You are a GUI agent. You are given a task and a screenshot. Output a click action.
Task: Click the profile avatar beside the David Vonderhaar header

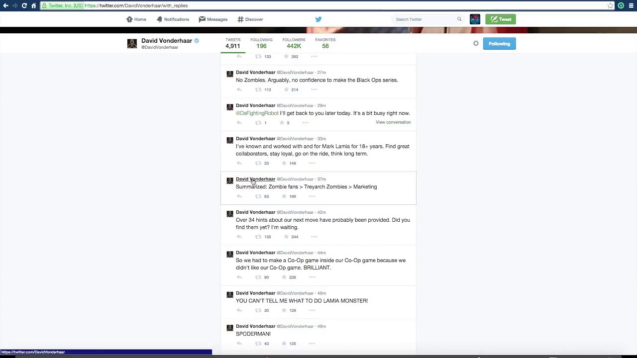tap(132, 44)
